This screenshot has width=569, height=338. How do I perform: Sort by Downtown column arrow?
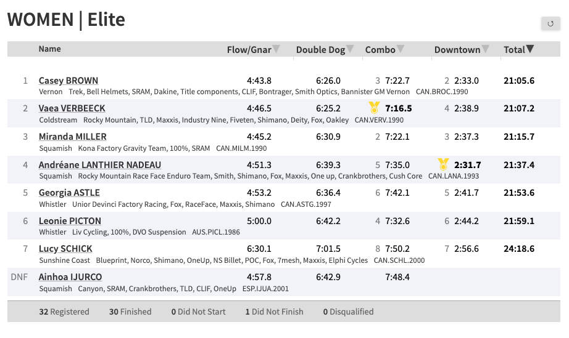point(485,49)
